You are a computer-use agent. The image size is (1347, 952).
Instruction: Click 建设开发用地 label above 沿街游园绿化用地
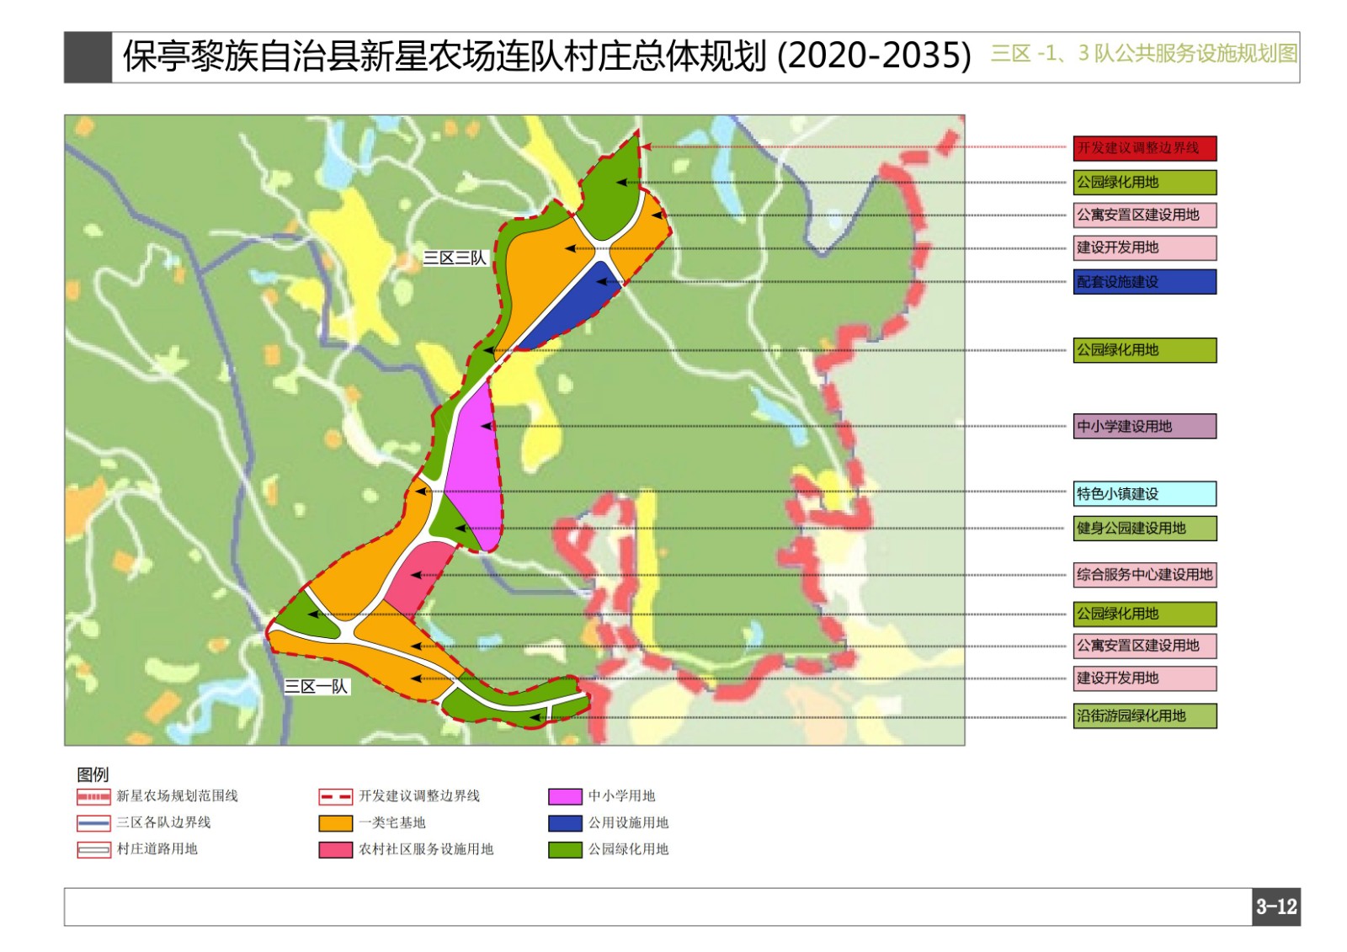point(1144,678)
